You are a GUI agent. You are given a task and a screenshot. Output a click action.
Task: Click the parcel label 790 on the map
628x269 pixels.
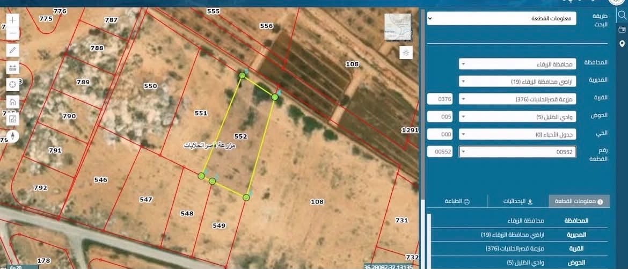(x=69, y=117)
